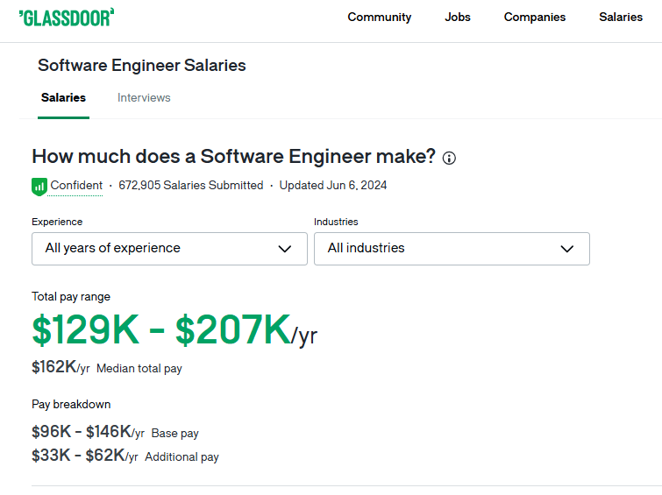Click the Pay breakdown label
This screenshot has width=662, height=495.
[x=71, y=404]
